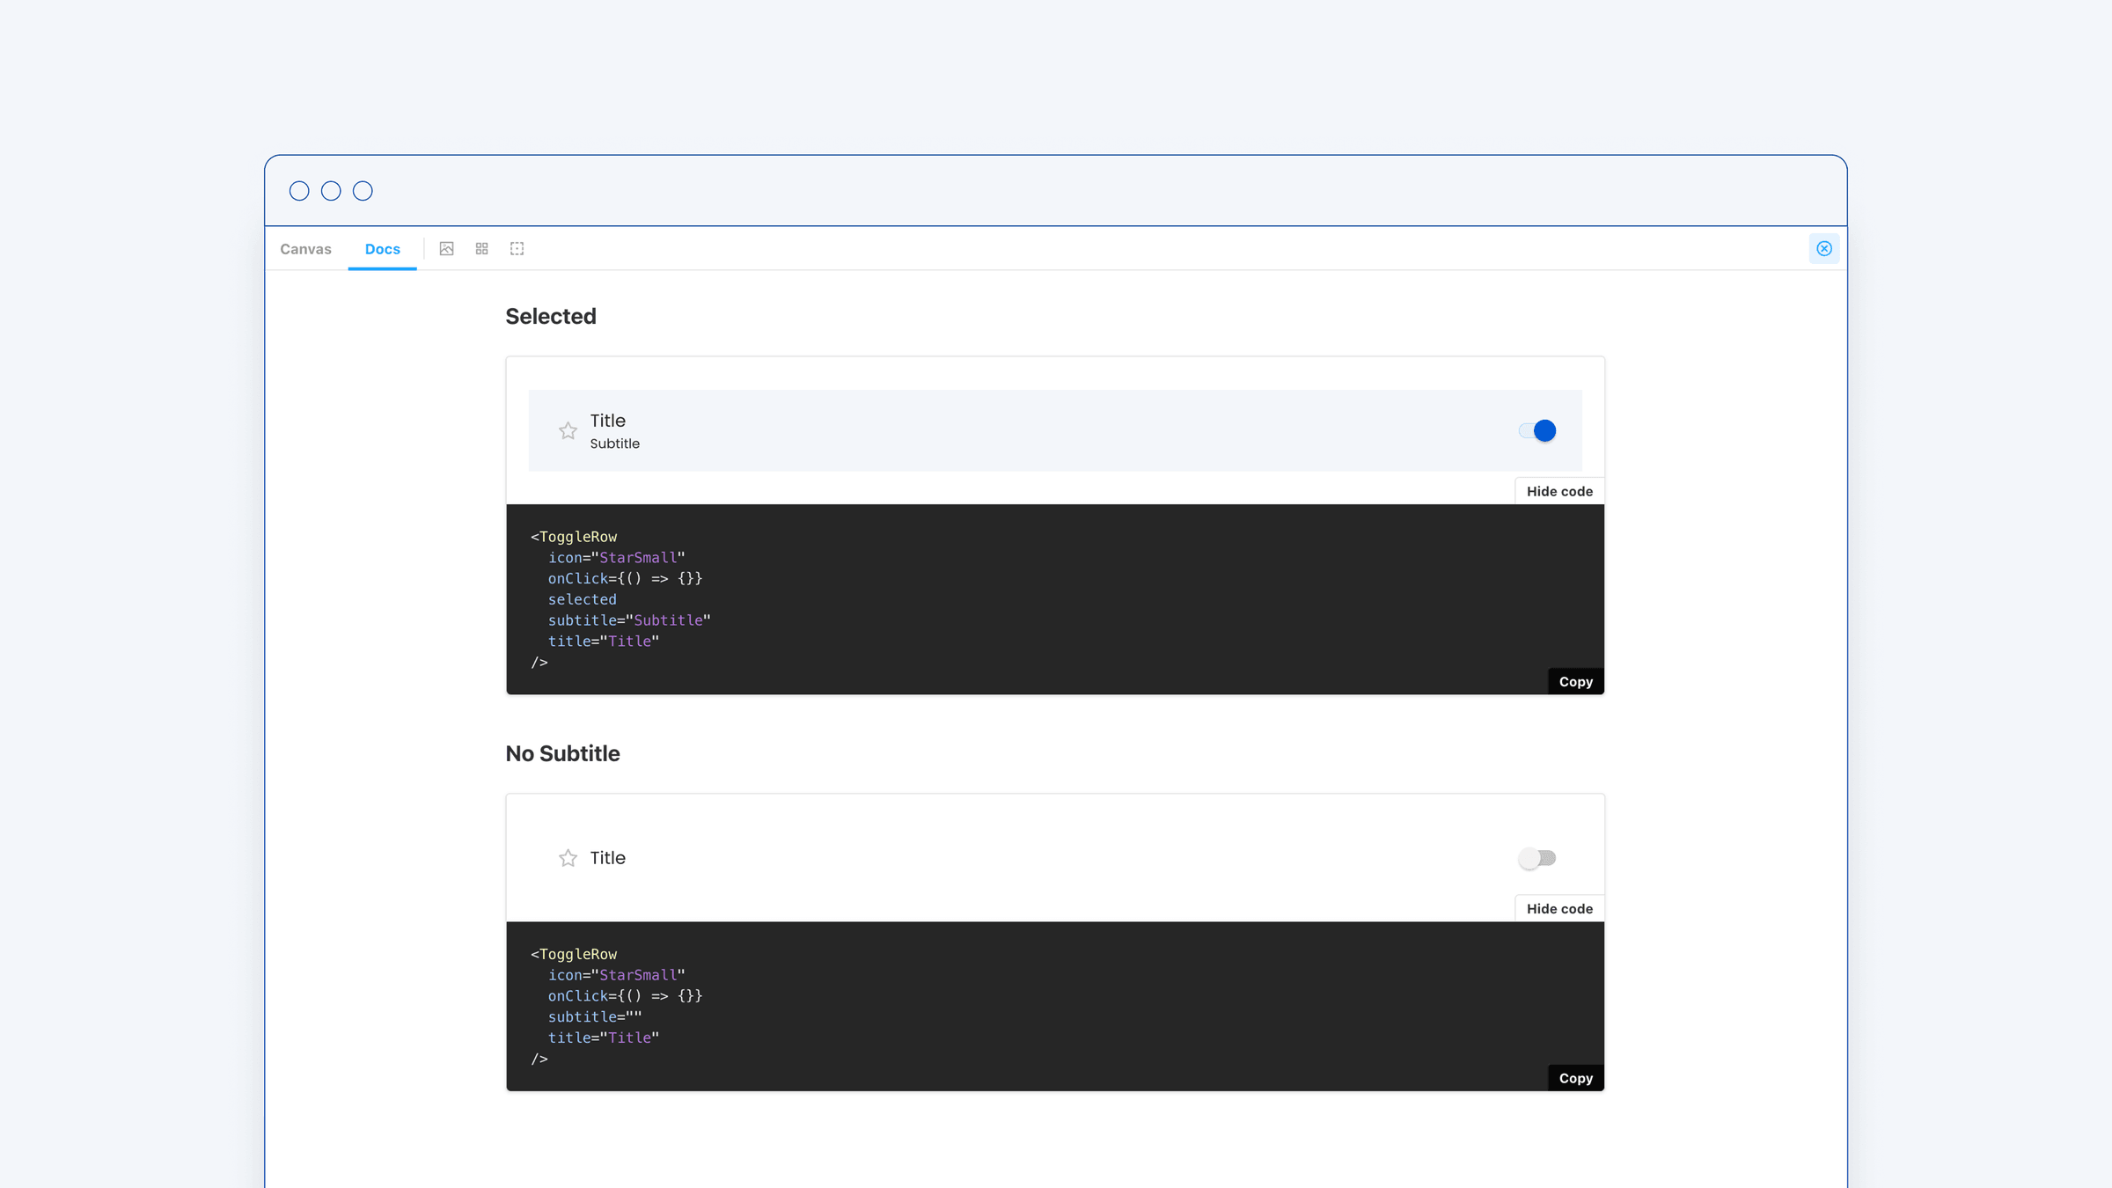Viewport: 2112px width, 1188px height.
Task: Turn off the blue toggle in the Selected example
Action: click(1536, 430)
